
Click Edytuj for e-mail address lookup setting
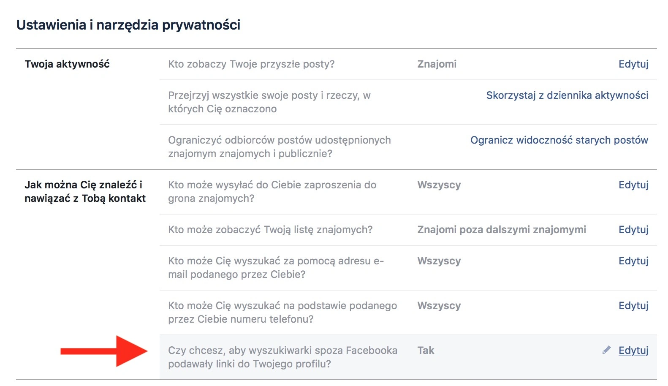coord(633,261)
